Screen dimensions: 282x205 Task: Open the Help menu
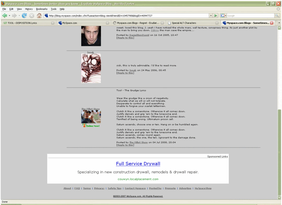(x=62, y=9)
